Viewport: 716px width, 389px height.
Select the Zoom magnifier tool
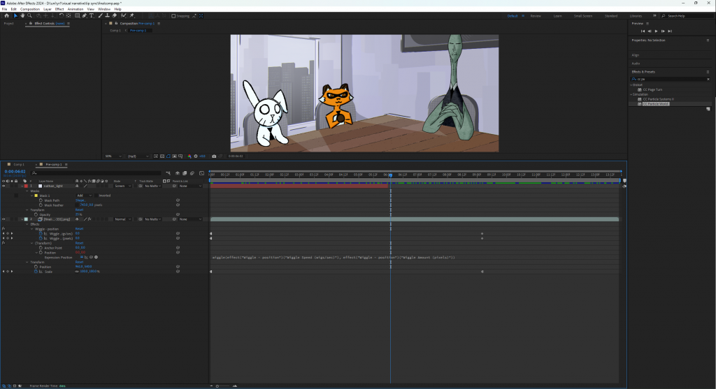click(29, 15)
